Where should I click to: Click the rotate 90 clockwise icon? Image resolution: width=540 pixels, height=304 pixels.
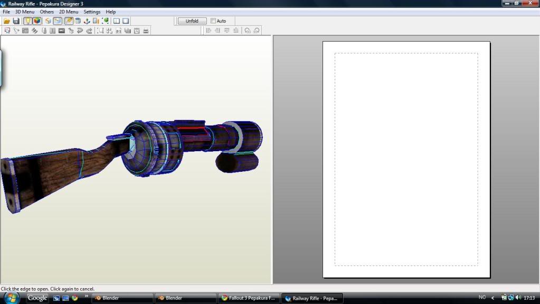point(256,31)
